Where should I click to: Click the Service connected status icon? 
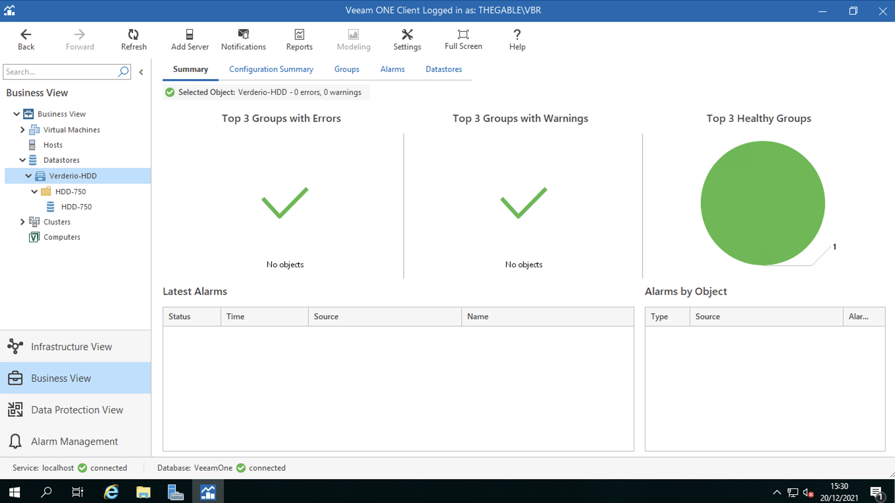coord(82,468)
